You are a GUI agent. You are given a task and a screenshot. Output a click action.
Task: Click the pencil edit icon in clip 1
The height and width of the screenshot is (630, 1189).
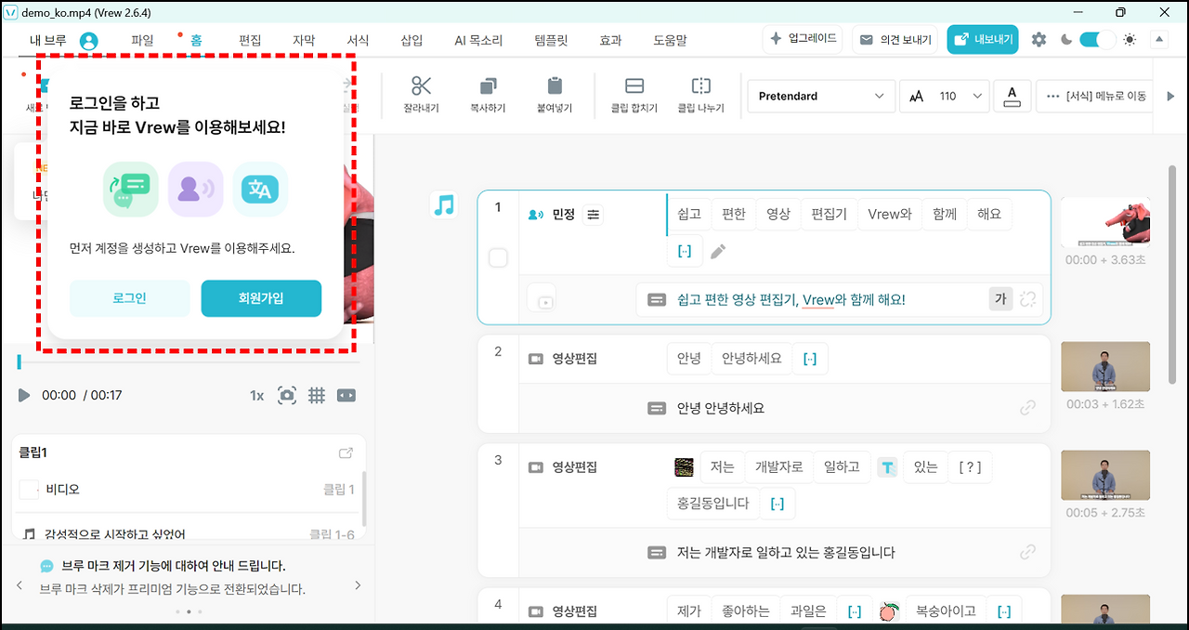(718, 251)
